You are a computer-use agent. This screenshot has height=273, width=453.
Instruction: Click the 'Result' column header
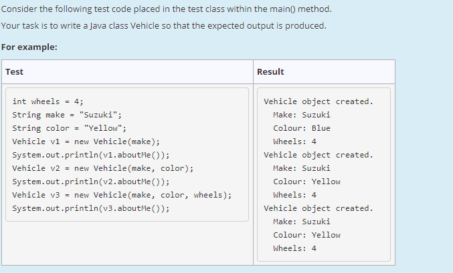270,72
